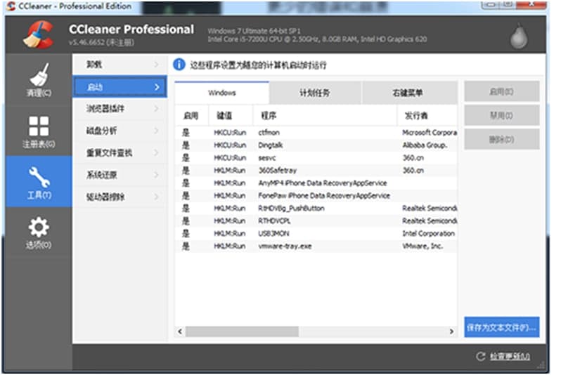Select the RtHDVBg_PushButton entry
561x375 pixels.
pos(316,208)
